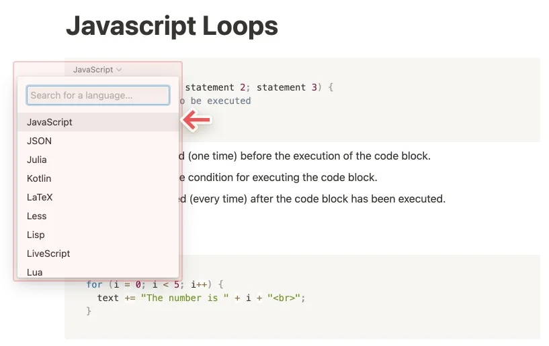This screenshot has width=549, height=346.
Task: Click the chevron next to the JavaScript language selector
Action: click(x=119, y=70)
